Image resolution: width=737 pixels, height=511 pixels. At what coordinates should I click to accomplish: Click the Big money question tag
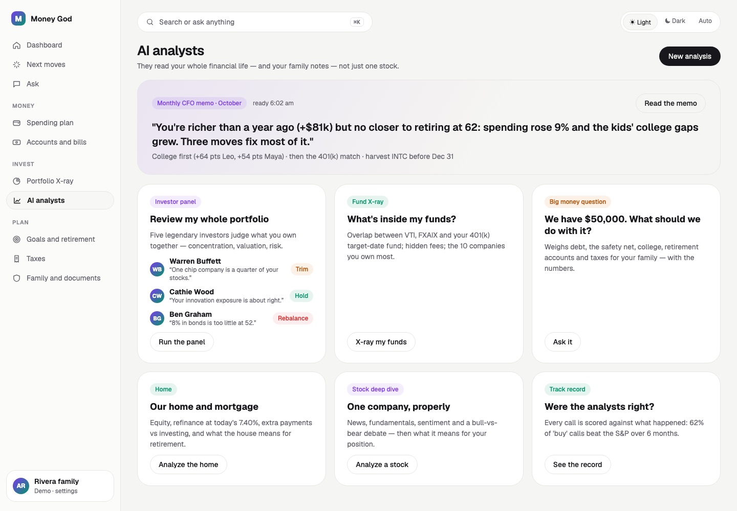(x=577, y=202)
